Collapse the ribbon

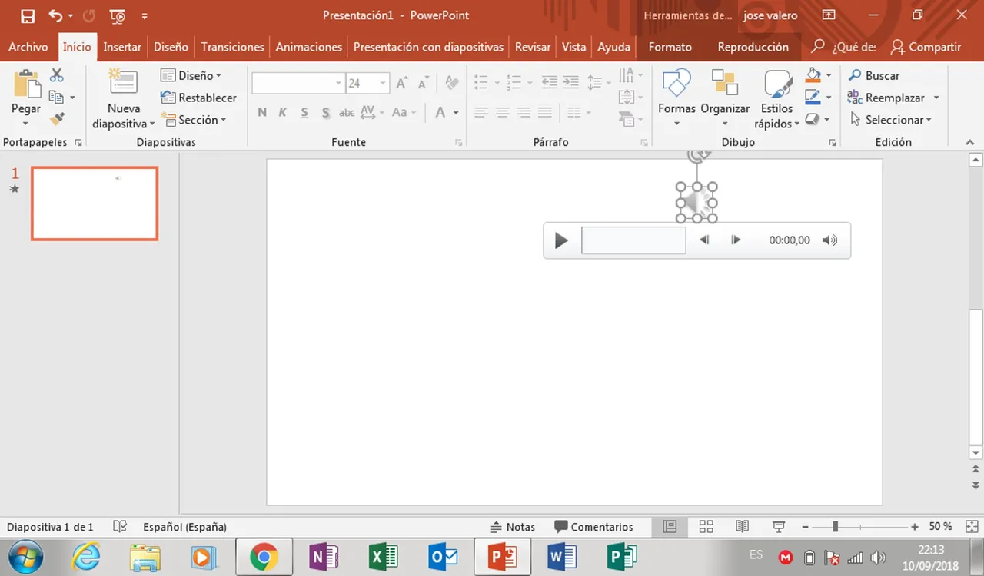(969, 142)
